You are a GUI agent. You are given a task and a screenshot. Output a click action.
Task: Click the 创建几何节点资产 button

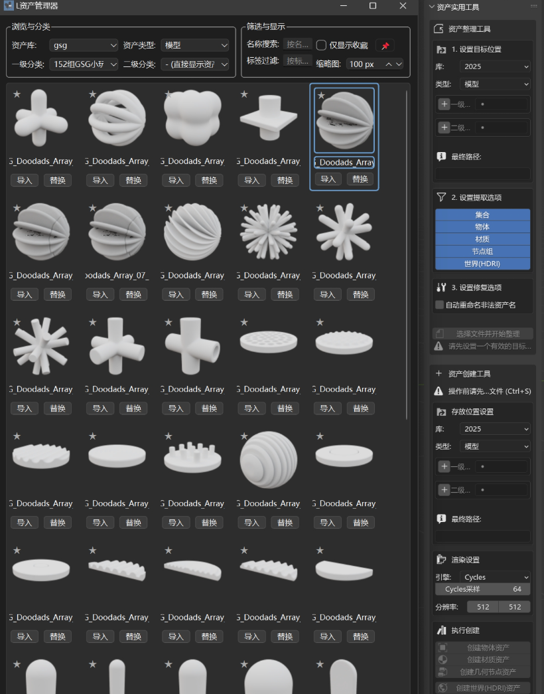(x=482, y=672)
